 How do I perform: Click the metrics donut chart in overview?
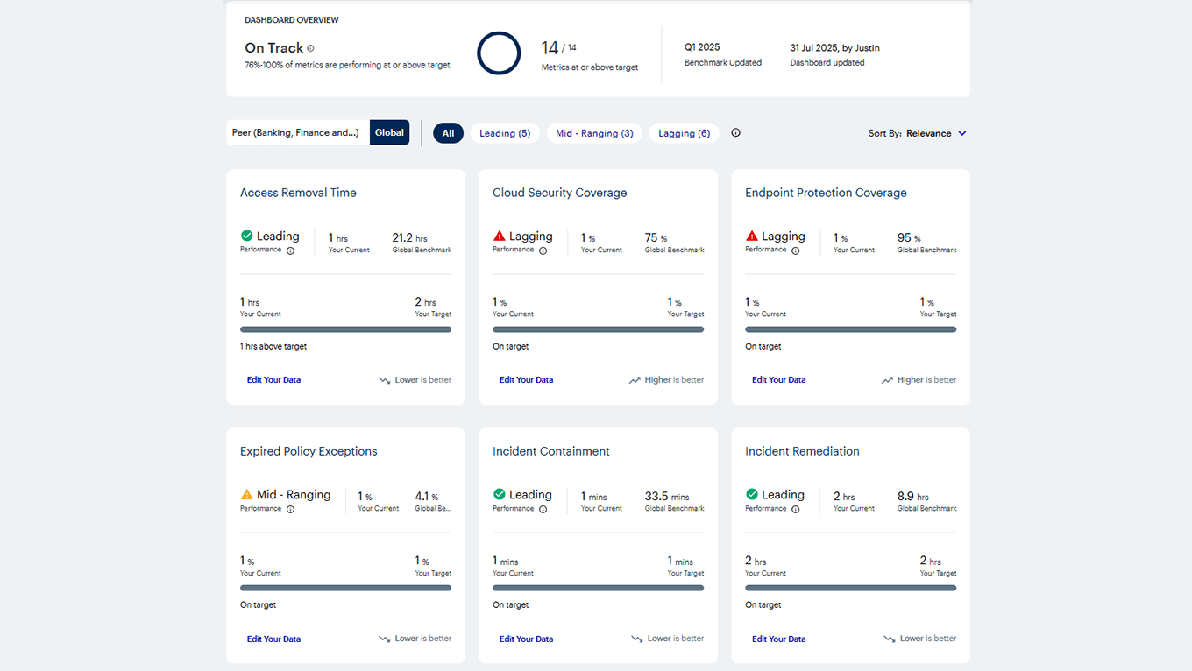pos(499,53)
